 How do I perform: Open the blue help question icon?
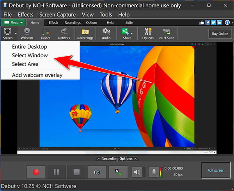tap(227, 23)
